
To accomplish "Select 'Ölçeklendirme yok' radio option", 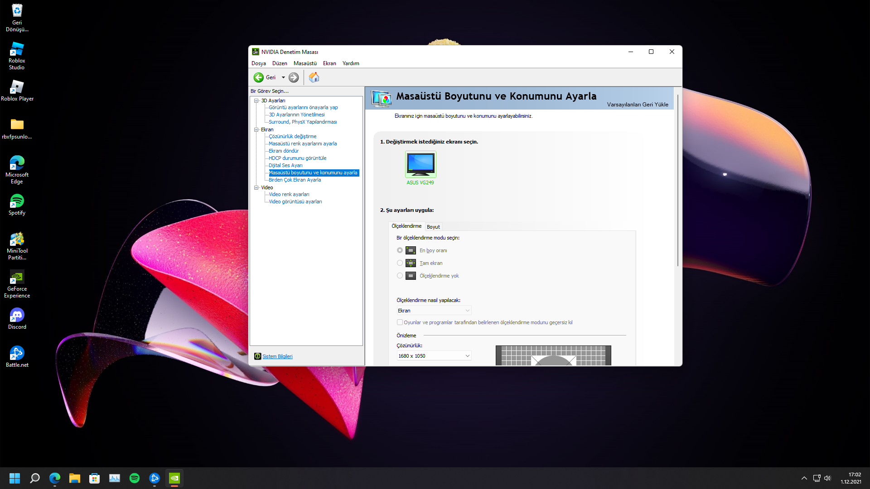I will (x=400, y=276).
